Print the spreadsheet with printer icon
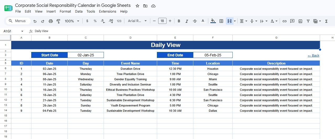Screen dimensions: 335x139 pyautogui.click(x=51, y=21)
